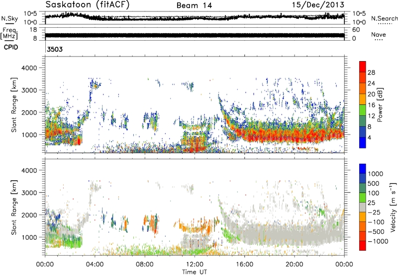Click the 4000 tick of the power panel
The width and height of the screenshot is (398, 275).
pos(29,68)
